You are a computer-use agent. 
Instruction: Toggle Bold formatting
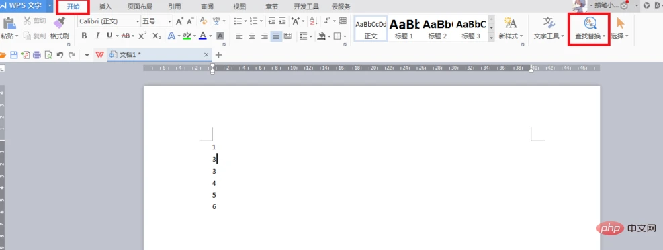pos(84,36)
